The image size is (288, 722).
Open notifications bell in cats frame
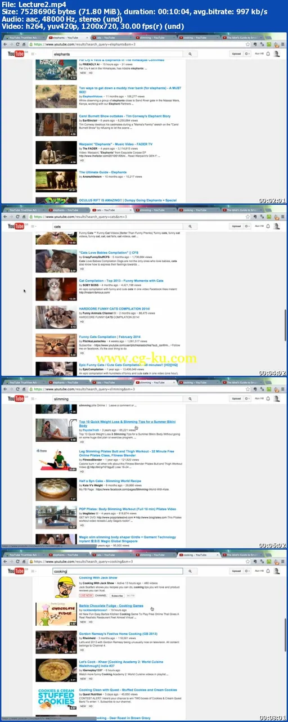tap(268, 226)
